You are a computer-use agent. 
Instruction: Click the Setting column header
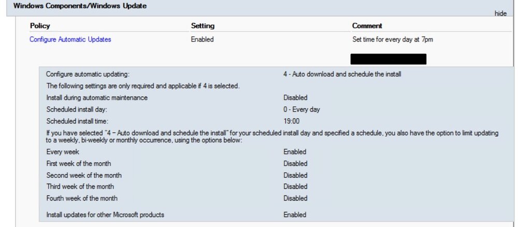click(x=203, y=26)
